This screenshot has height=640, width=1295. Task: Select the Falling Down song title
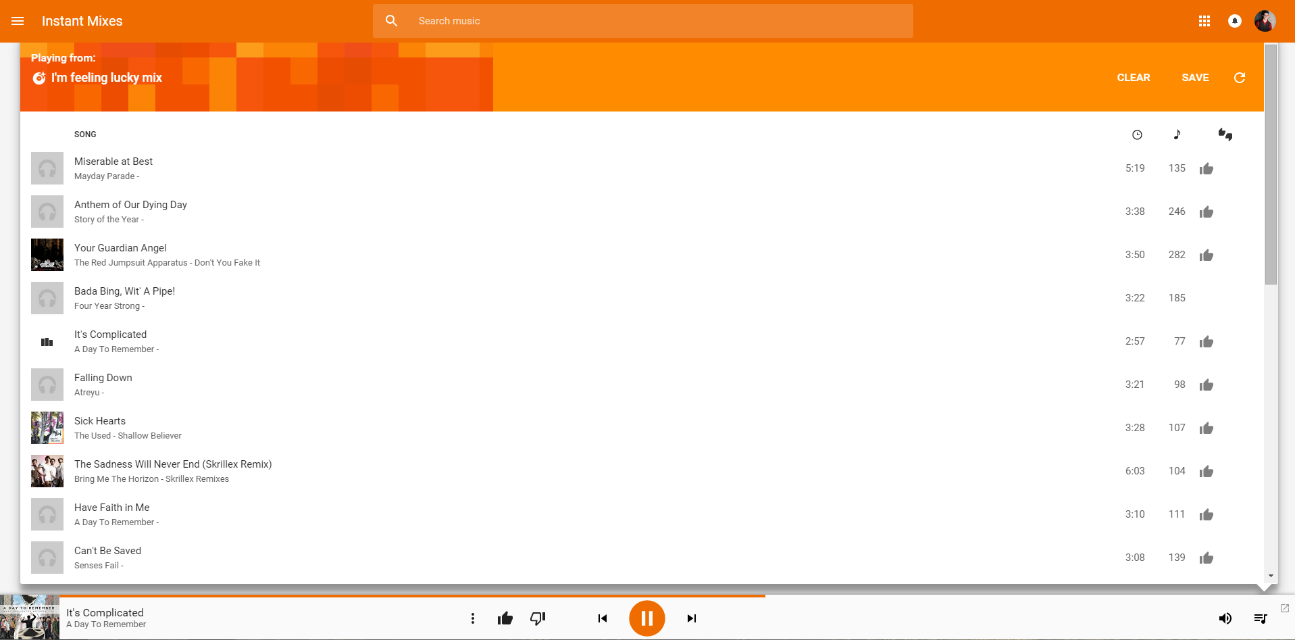pyautogui.click(x=103, y=378)
